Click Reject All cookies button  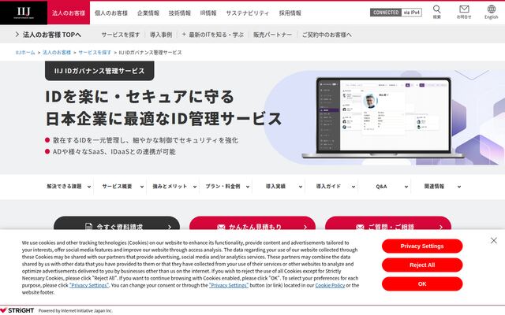(422, 265)
